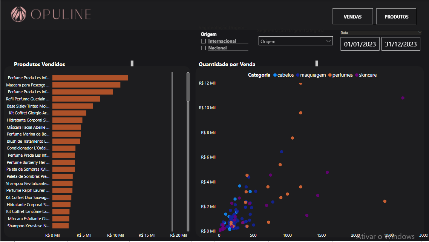Open the PRODUTOS page button
429x242 pixels.
pos(396,17)
